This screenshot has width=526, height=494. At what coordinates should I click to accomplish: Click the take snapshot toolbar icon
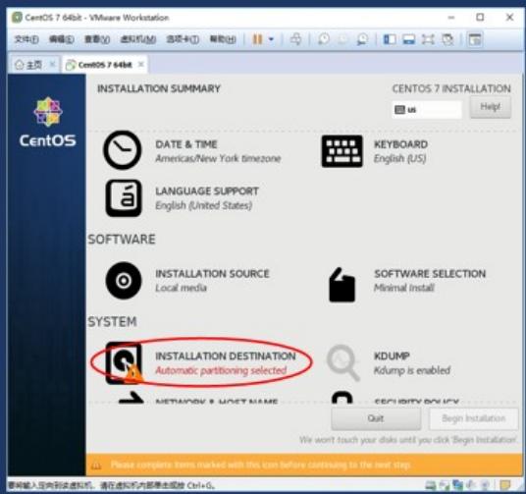coord(323,39)
